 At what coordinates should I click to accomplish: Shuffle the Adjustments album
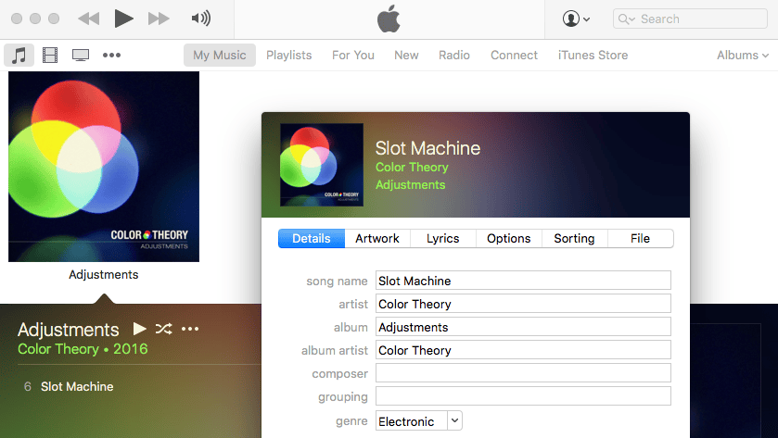point(164,329)
